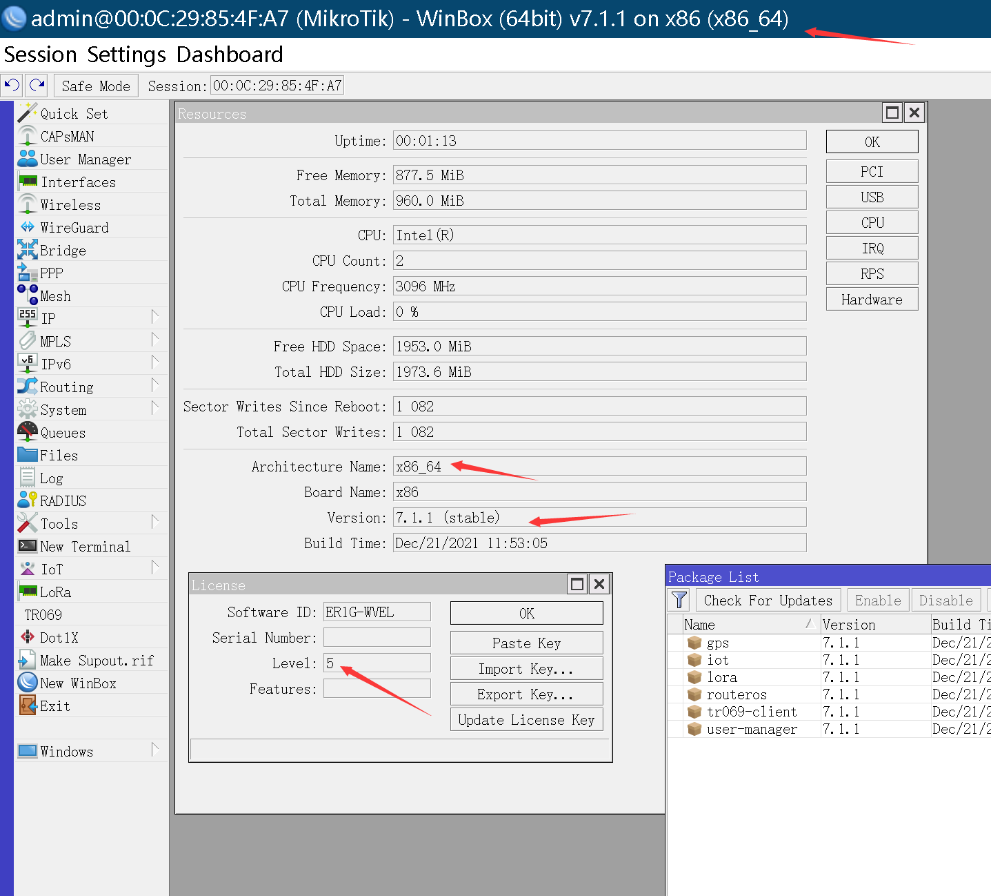The image size is (991, 896).
Task: Open Mesh nodes icon
Action: (x=27, y=295)
